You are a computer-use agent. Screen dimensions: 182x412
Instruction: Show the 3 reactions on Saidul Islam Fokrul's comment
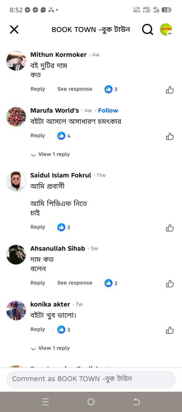(x=64, y=227)
